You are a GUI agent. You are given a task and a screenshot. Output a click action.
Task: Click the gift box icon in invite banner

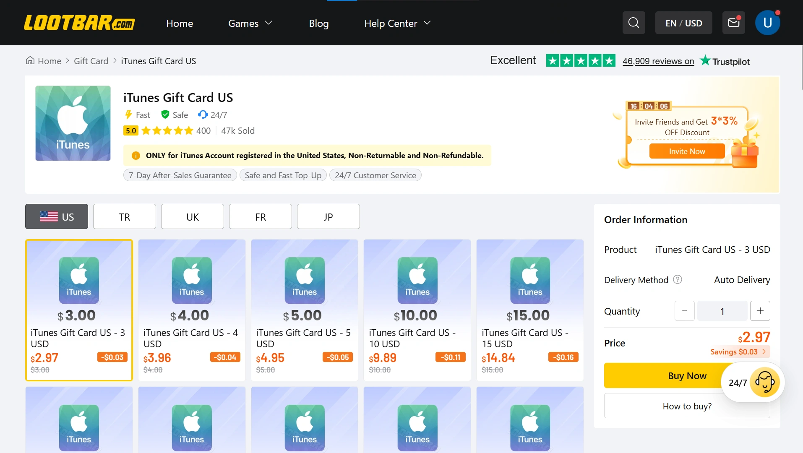coord(744,153)
